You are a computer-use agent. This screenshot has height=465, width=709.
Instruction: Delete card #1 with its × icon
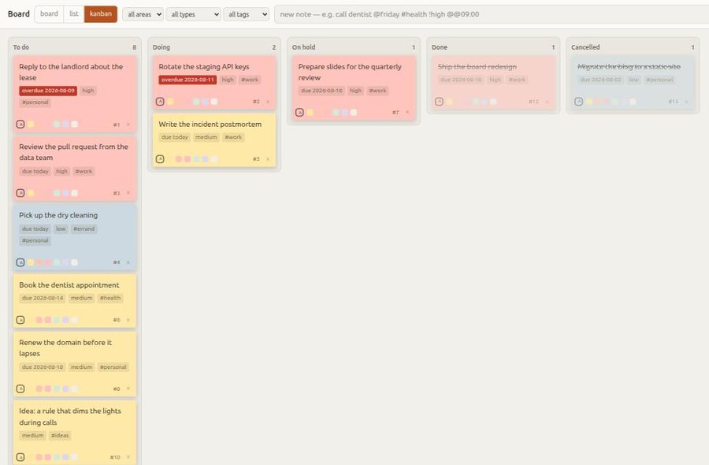click(128, 125)
